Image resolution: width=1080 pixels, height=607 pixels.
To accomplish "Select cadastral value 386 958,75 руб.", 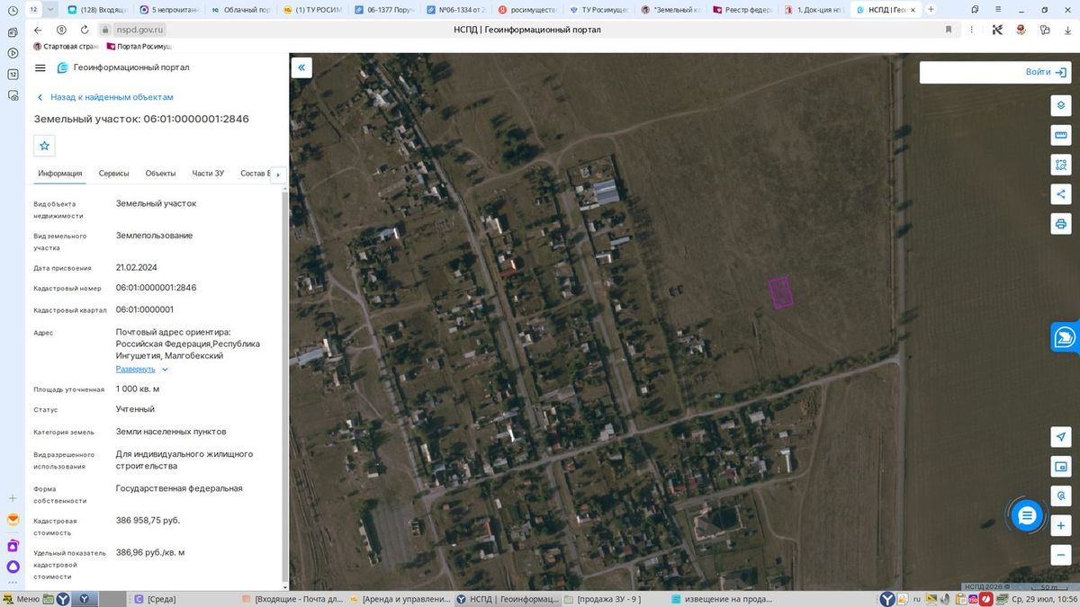I will pyautogui.click(x=148, y=520).
